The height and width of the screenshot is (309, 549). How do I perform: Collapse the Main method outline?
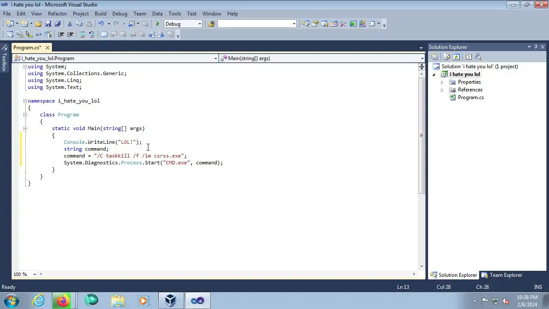click(x=25, y=128)
